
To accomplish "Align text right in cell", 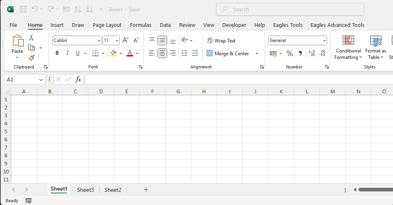I will point(173,53).
